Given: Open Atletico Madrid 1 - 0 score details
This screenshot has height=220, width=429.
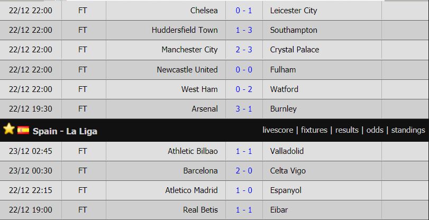Looking at the screenshot, I should tap(244, 190).
